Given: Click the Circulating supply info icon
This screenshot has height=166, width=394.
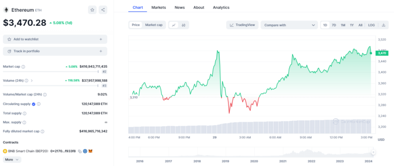Looking at the screenshot, I should tap(38, 104).
